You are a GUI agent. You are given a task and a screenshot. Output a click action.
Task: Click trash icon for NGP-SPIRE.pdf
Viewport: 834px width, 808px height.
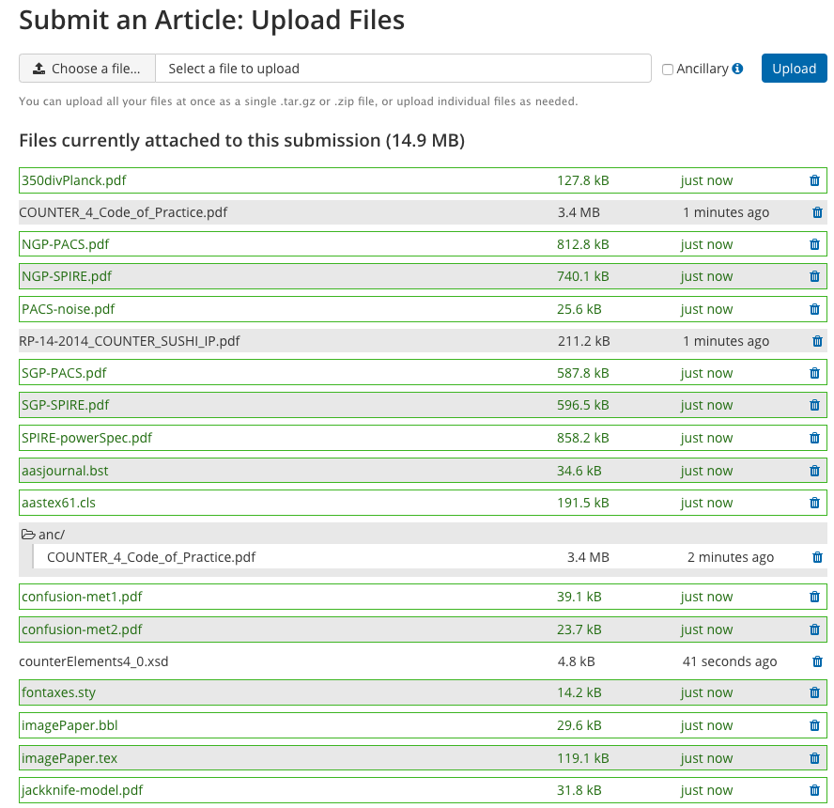814,276
